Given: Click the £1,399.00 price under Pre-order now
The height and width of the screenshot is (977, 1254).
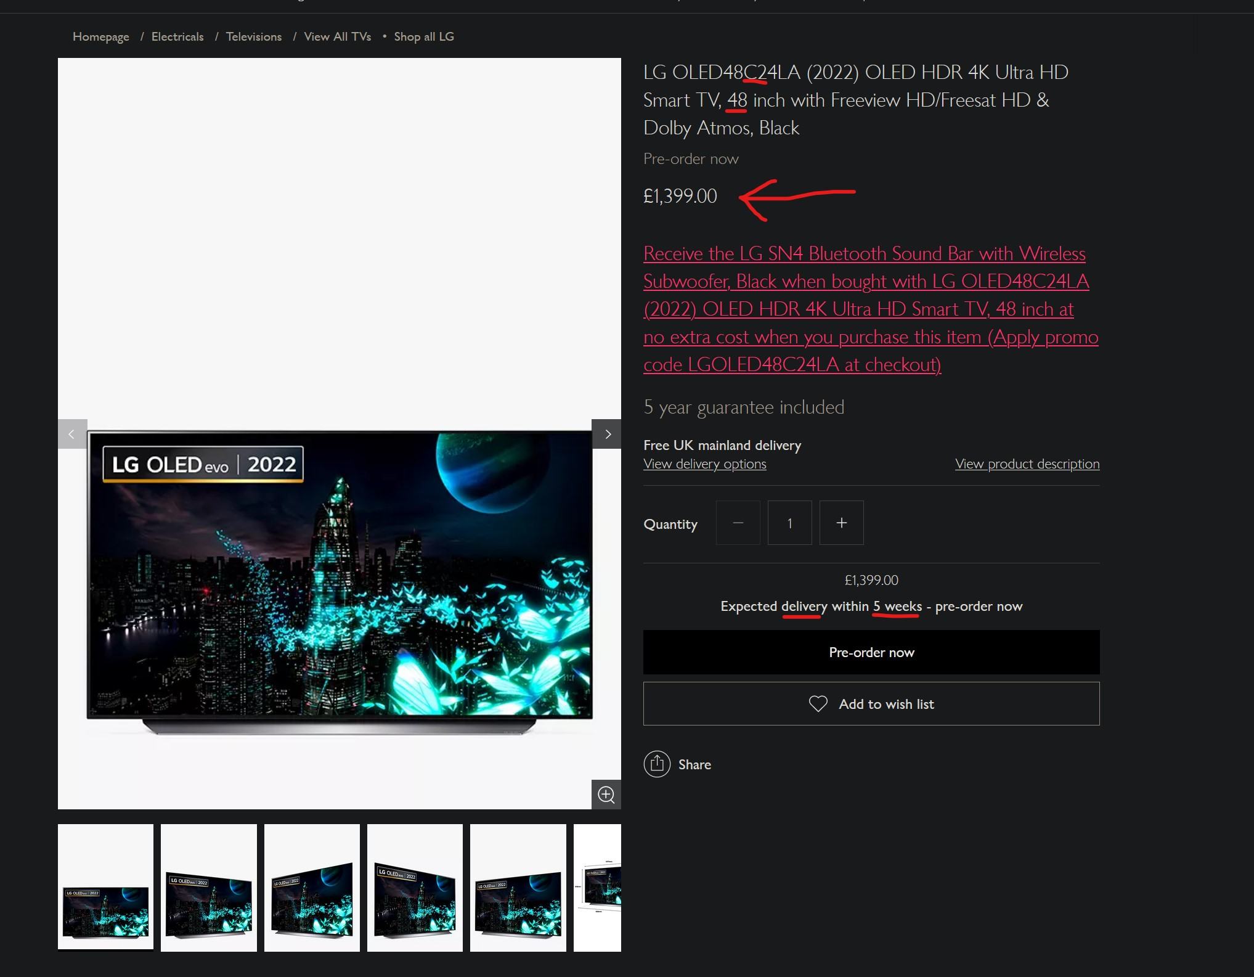Looking at the screenshot, I should click(x=680, y=196).
